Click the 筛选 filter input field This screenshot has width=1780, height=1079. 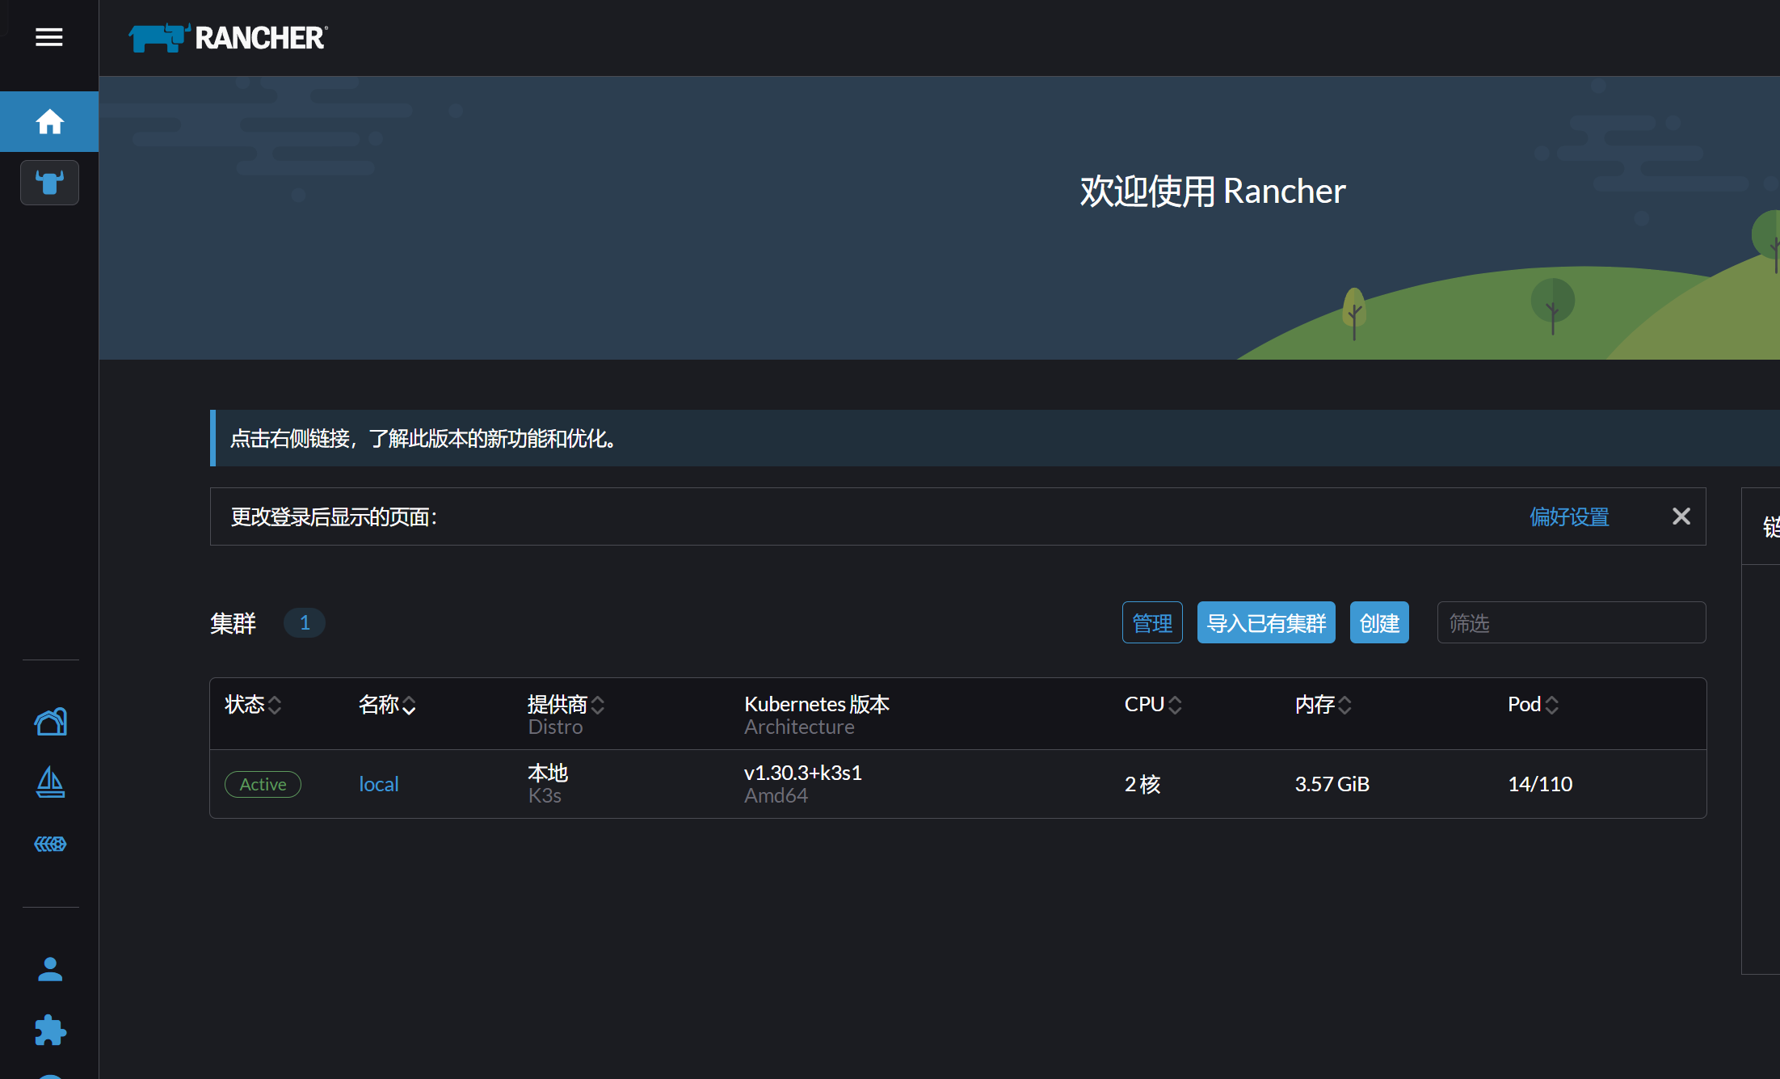[x=1570, y=623]
